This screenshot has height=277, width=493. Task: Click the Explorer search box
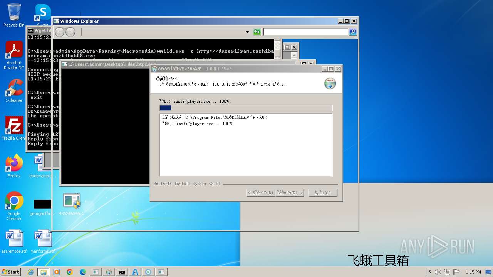click(306, 32)
